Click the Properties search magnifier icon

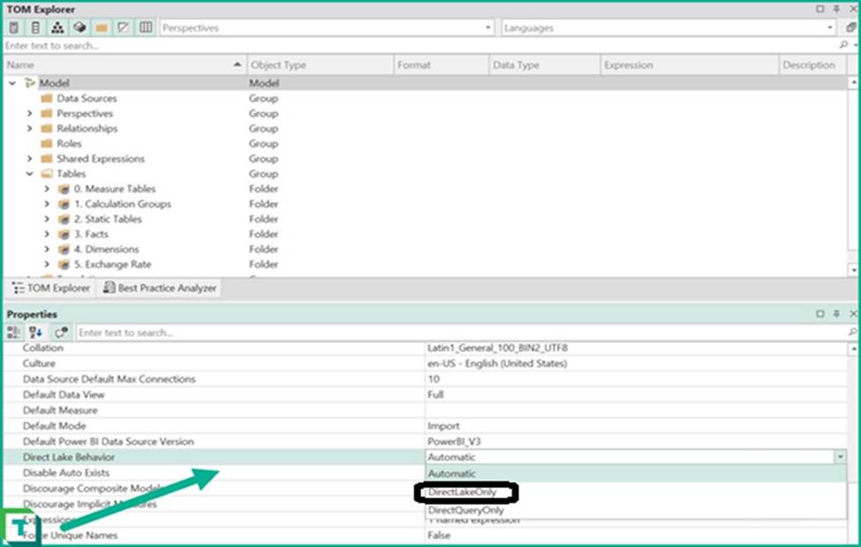click(851, 332)
